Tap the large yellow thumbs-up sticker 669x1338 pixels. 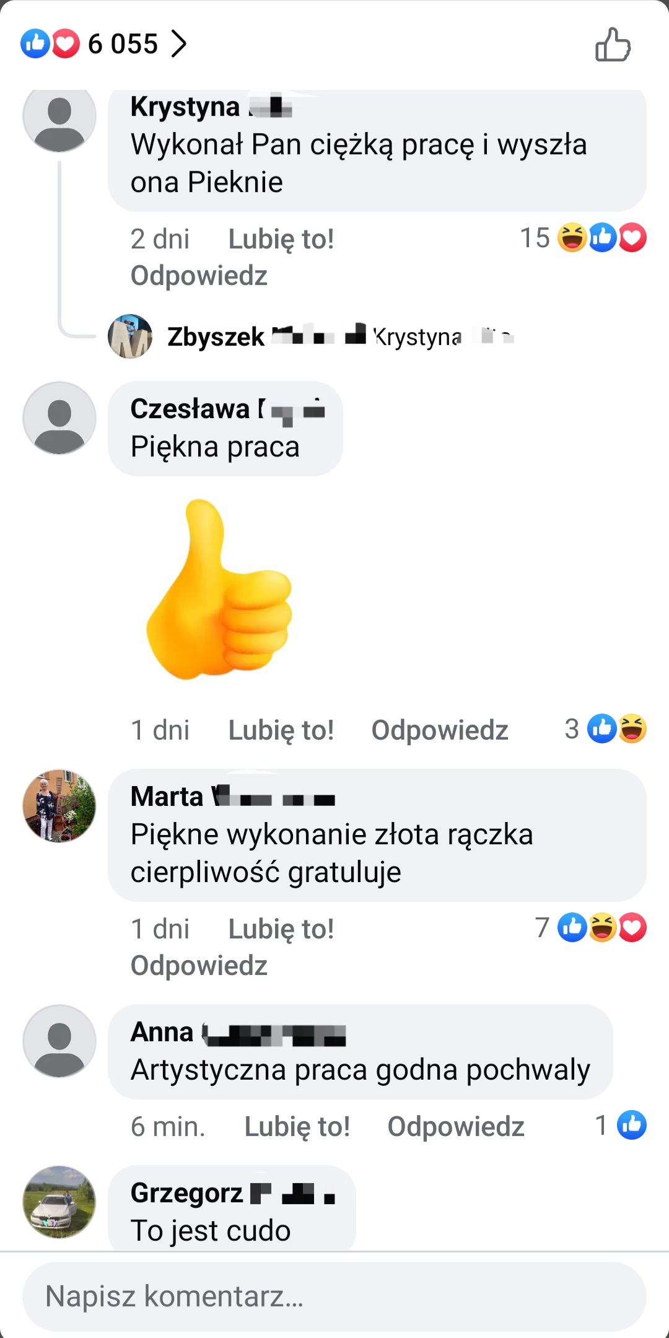click(219, 589)
